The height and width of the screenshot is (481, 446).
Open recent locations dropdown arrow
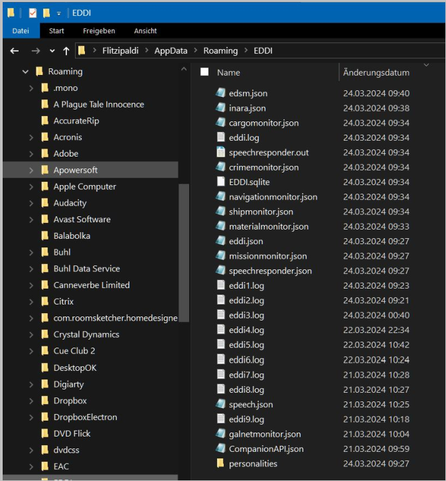click(x=52, y=51)
